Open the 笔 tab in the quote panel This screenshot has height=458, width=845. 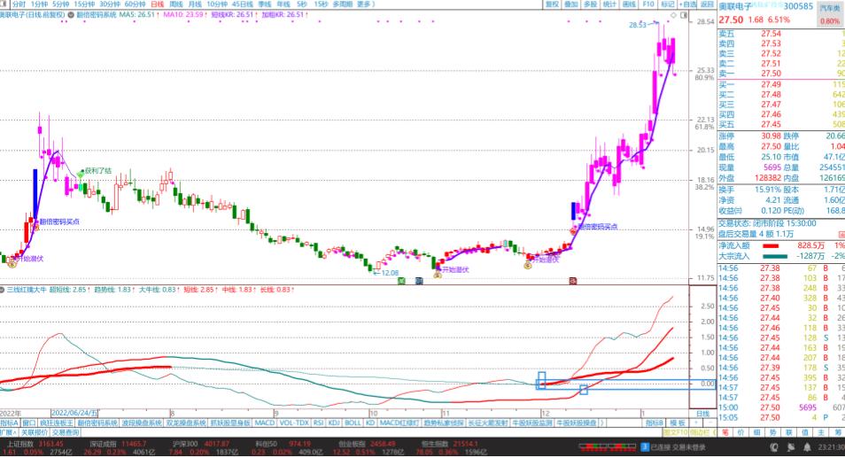coord(725,432)
